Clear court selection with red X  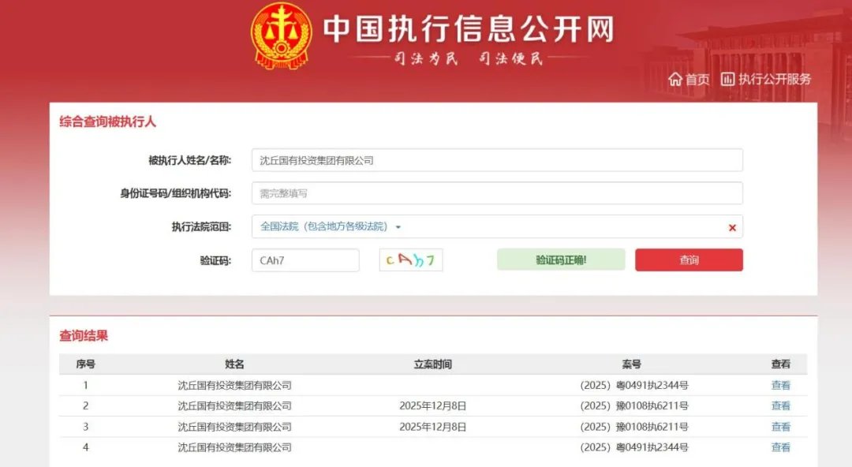[x=732, y=228]
